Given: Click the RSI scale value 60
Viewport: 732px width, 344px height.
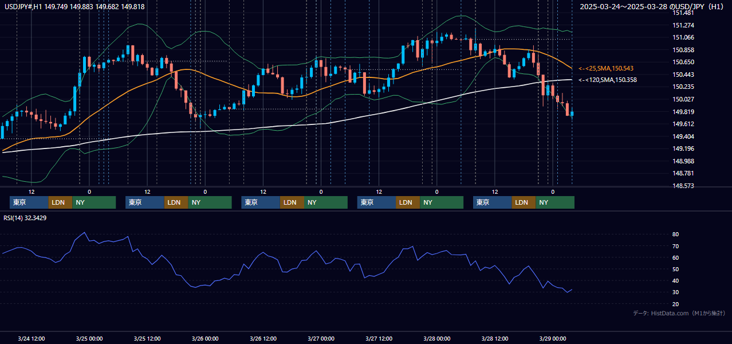Looking at the screenshot, I should tap(676, 257).
